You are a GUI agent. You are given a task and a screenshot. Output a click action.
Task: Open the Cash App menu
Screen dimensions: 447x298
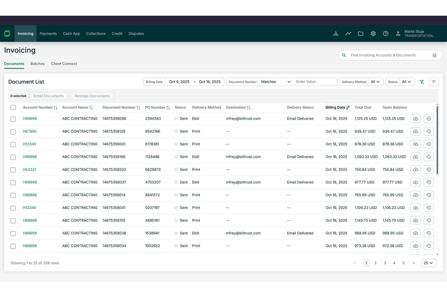coord(71,34)
